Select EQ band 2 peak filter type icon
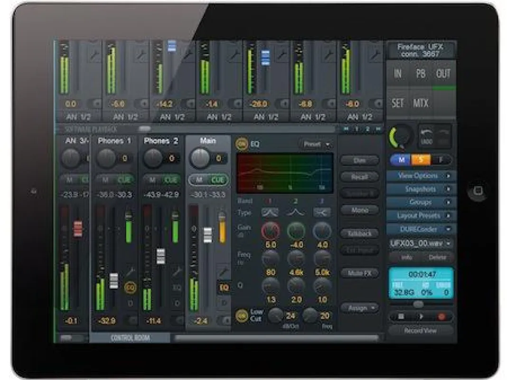The height and width of the screenshot is (380, 507). [296, 212]
